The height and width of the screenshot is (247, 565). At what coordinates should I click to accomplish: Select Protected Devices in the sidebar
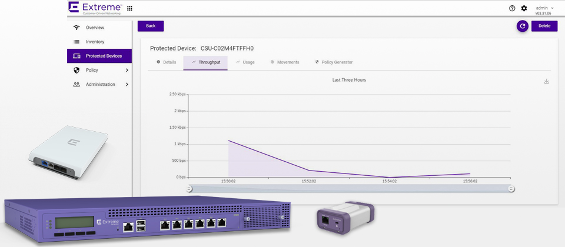pyautogui.click(x=99, y=56)
